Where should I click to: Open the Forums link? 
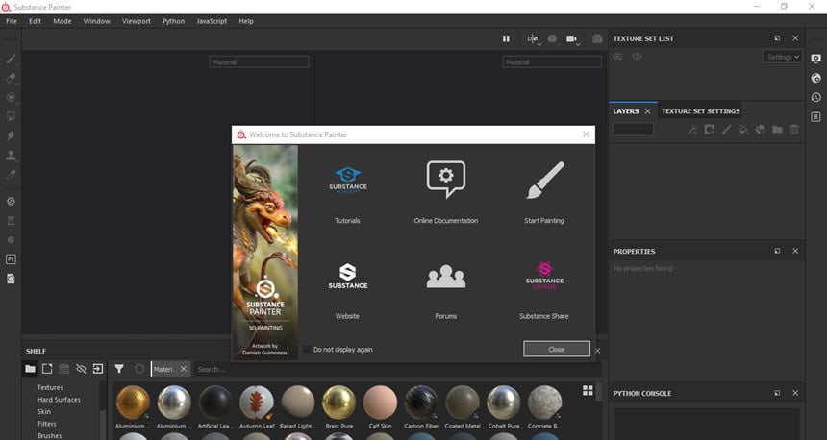click(x=446, y=291)
